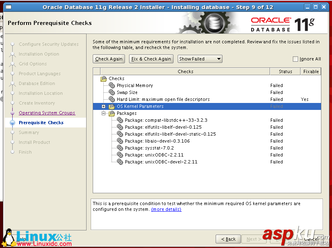Open the window menu icon in title bar
The image size is (332, 248).
[9, 7]
